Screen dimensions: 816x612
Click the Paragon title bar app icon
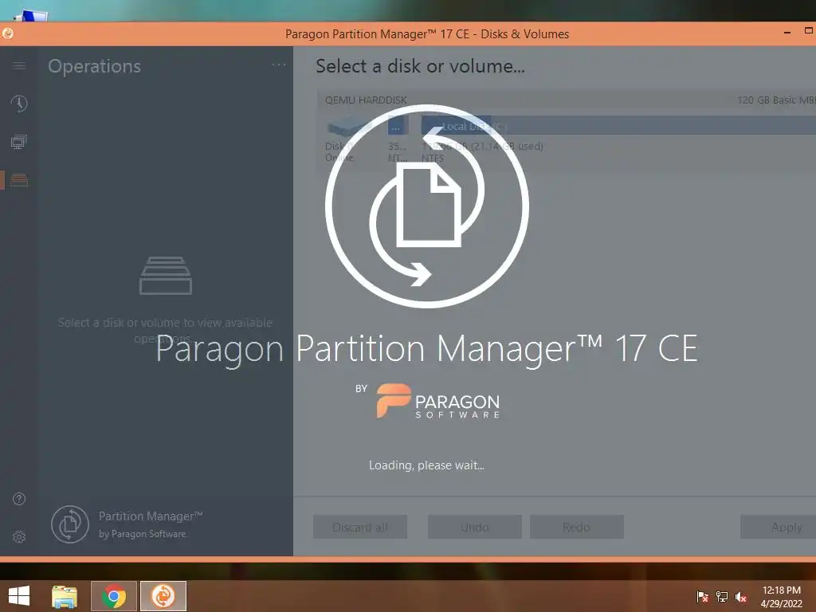point(7,33)
